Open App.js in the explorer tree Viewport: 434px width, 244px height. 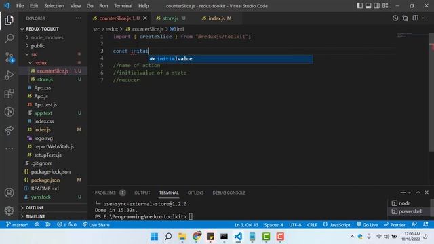click(41, 96)
